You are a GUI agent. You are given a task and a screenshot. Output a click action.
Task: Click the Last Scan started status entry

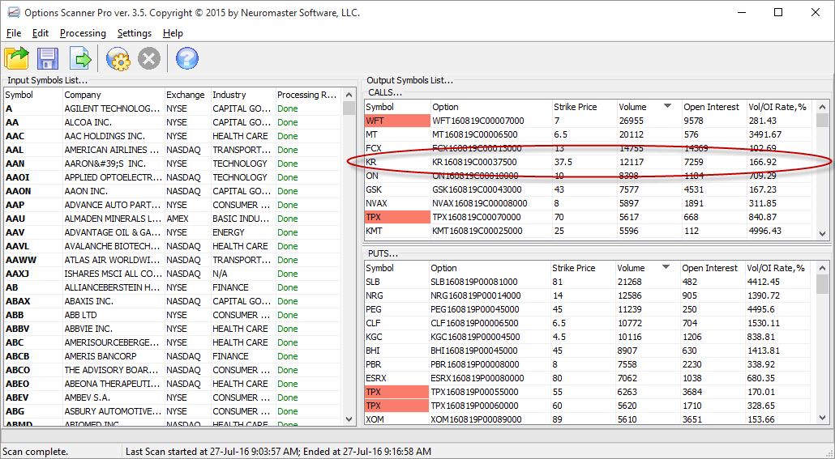tap(279, 452)
